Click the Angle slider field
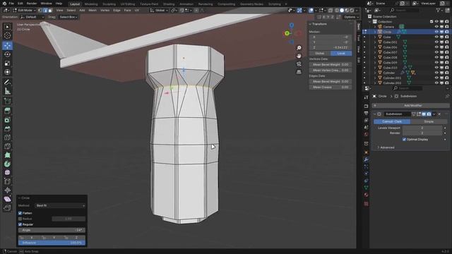452x254 pixels. point(52,230)
